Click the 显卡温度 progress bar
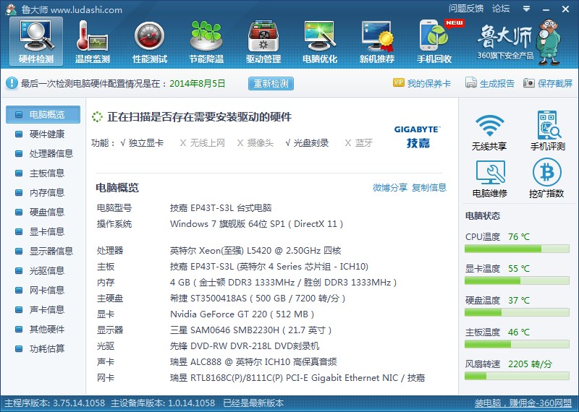The image size is (579, 412). point(517,280)
